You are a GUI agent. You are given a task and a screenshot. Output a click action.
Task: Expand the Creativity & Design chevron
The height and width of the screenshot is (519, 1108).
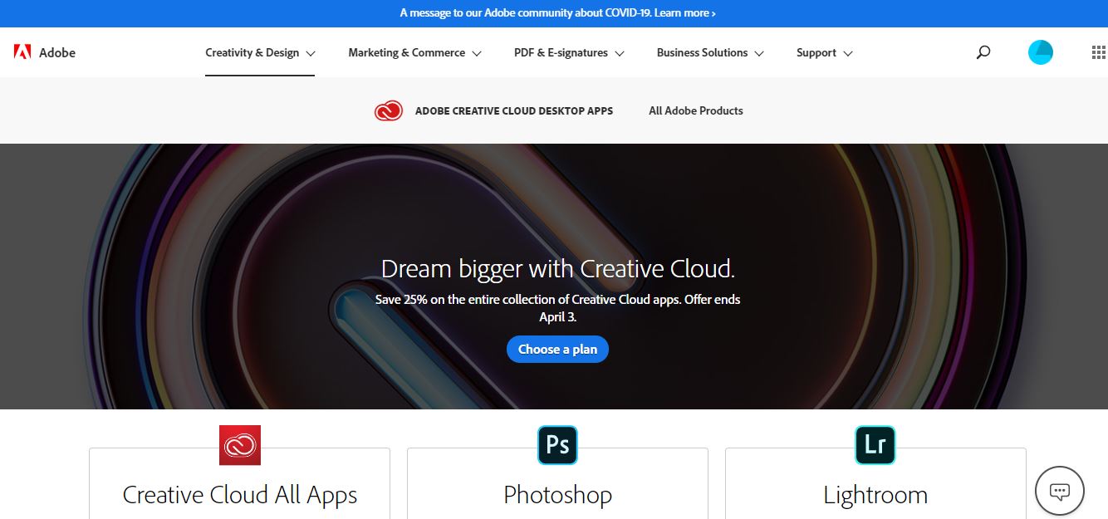pyautogui.click(x=311, y=53)
